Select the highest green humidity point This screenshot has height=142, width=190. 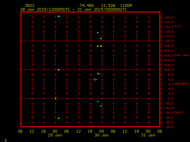[98, 101]
